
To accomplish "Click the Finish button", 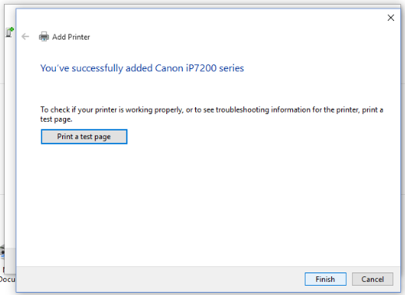I will pyautogui.click(x=326, y=279).
